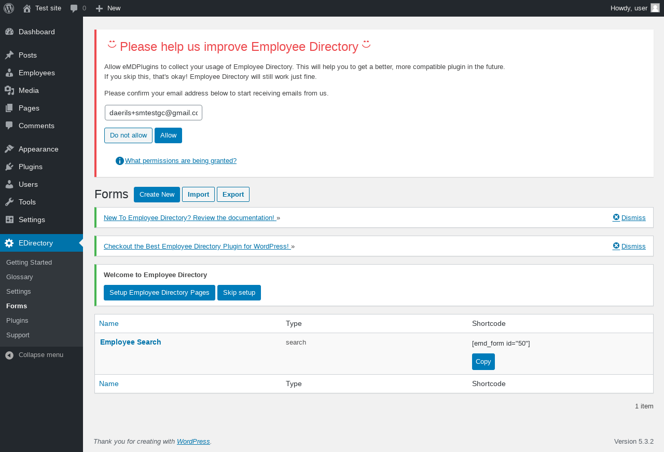Click the dismiss X icon on Best Plugin notice
Image resolution: width=664 pixels, height=452 pixels.
616,245
